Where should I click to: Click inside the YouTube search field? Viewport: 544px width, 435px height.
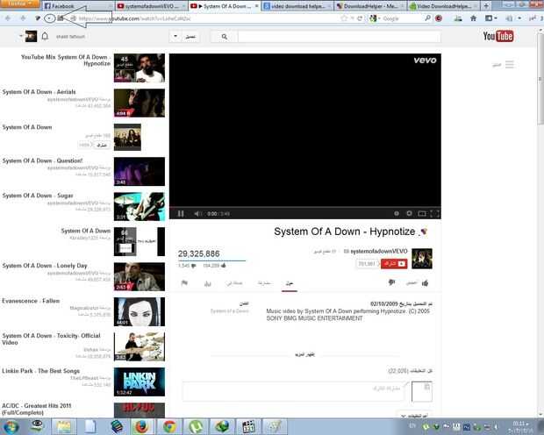tap(339, 37)
